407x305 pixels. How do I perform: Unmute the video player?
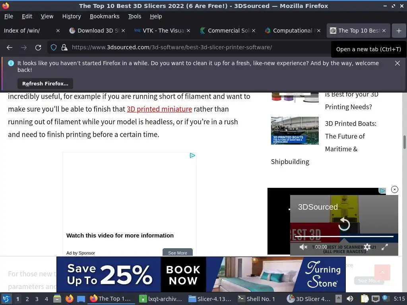click(303, 247)
